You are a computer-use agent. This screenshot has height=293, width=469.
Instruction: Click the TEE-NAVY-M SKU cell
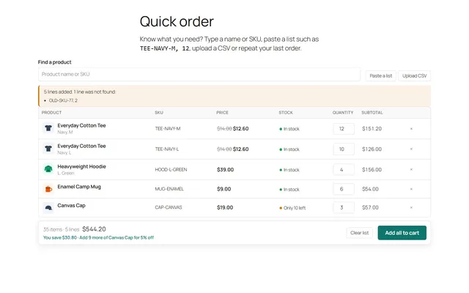[x=168, y=129]
